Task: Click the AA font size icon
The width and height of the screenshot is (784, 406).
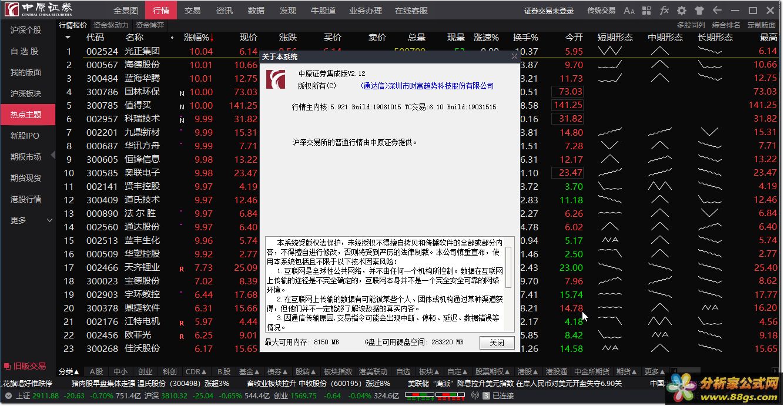Action: click(x=629, y=11)
